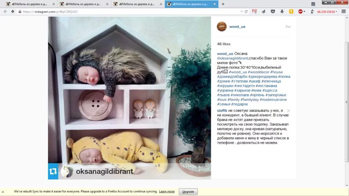The height and width of the screenshot is (196, 349).
Task: Open the #украина hashtag
Action: (x=225, y=90)
